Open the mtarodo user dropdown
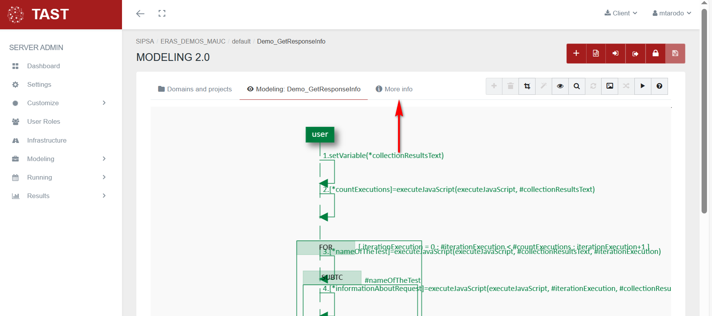Screen dimensions: 712x316 (x=671, y=13)
